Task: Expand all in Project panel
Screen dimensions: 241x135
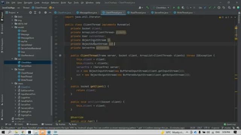Action: click(35, 12)
